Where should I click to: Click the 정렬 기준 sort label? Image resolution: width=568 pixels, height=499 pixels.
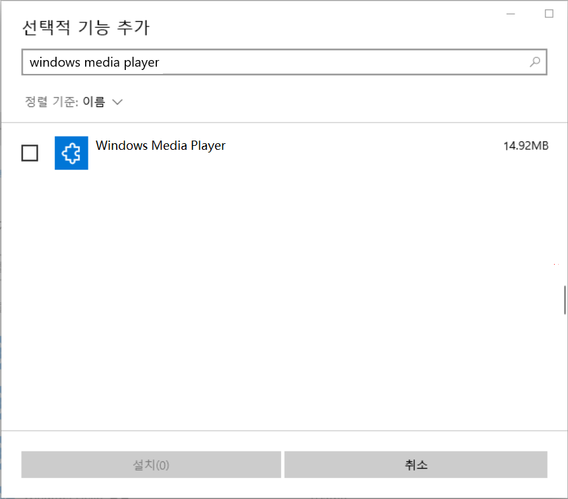pyautogui.click(x=51, y=102)
